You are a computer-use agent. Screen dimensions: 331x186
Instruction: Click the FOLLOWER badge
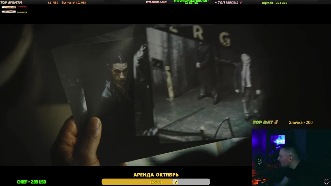pos(9,12)
